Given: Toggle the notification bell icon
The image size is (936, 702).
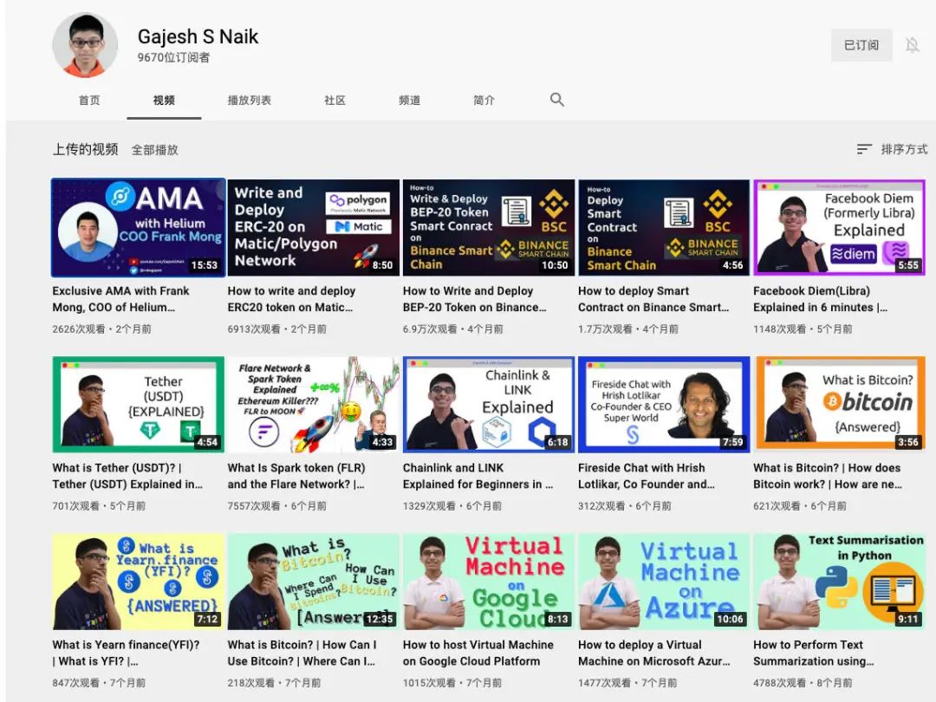Looking at the screenshot, I should 912,45.
